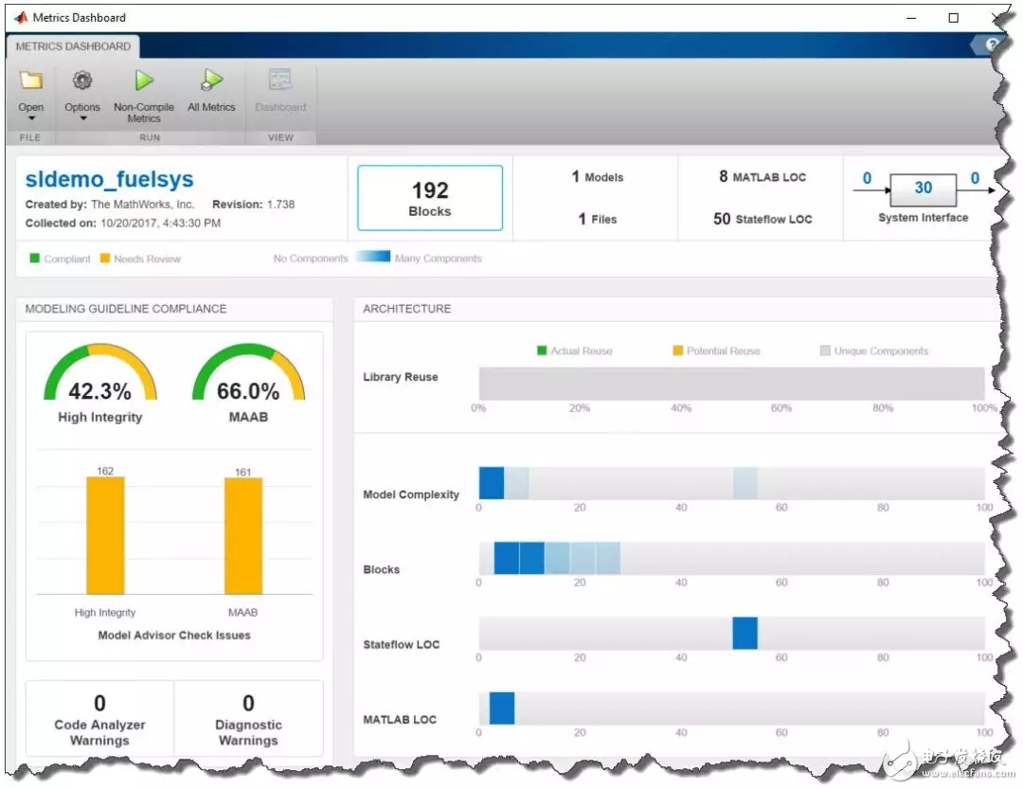Select the METRICS DASHBOARD tab

click(x=72, y=46)
